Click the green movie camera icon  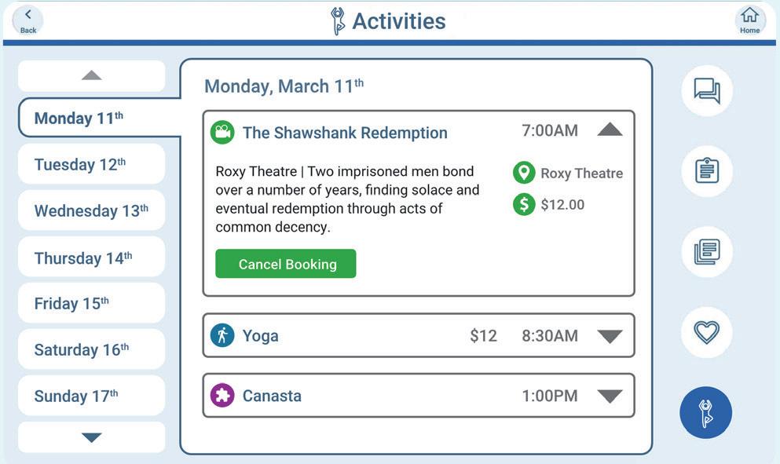222,132
